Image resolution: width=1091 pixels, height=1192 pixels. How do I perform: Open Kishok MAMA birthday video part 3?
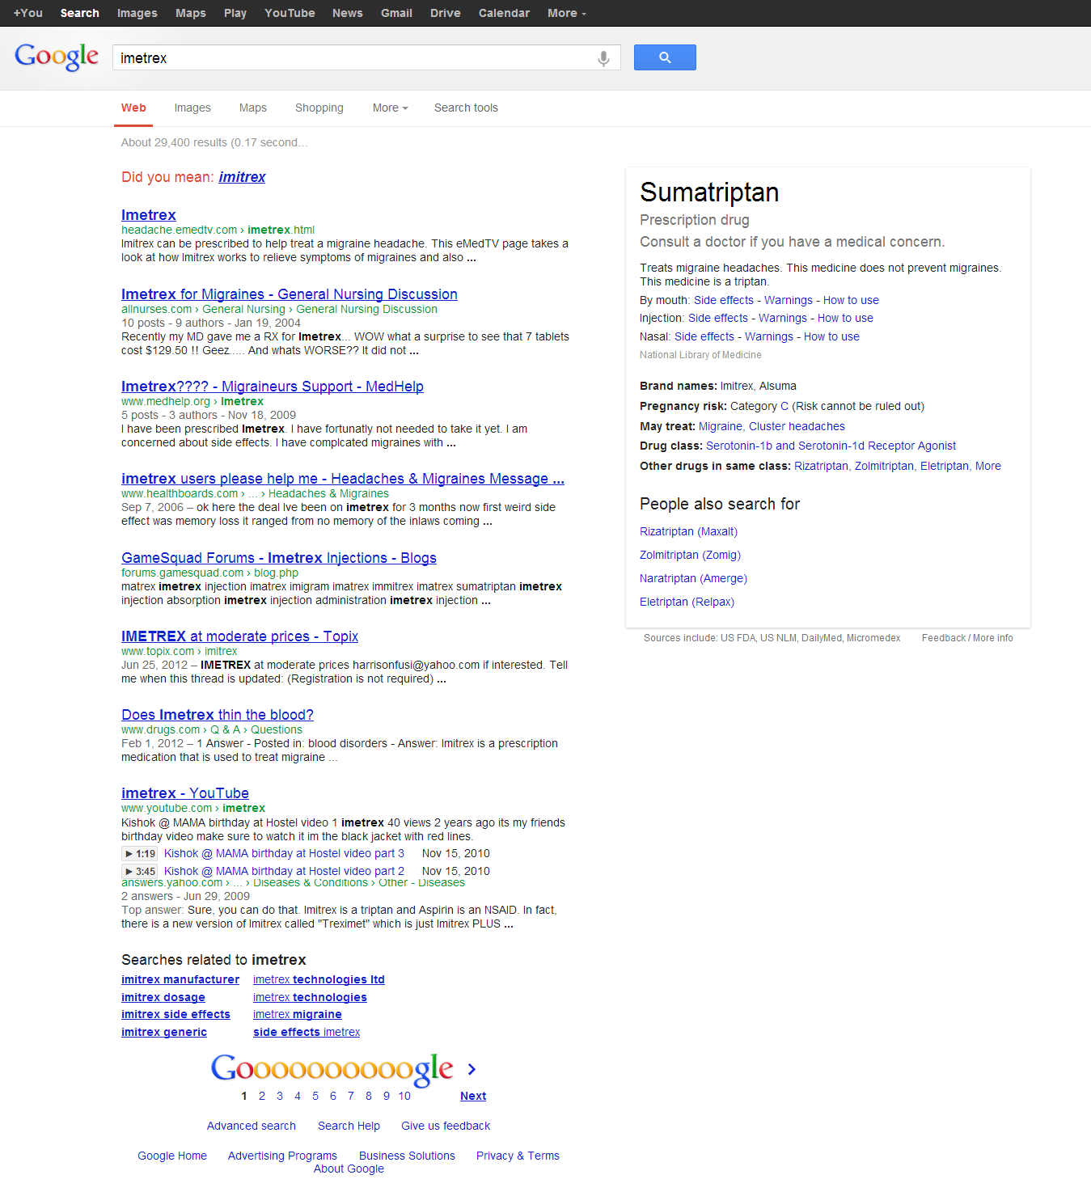point(284,854)
